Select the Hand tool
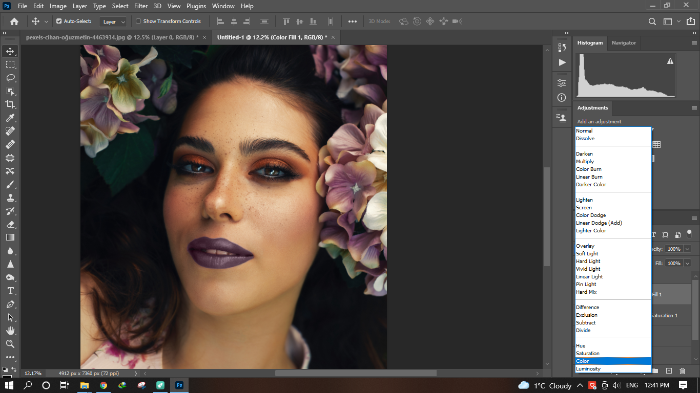 coord(10,331)
